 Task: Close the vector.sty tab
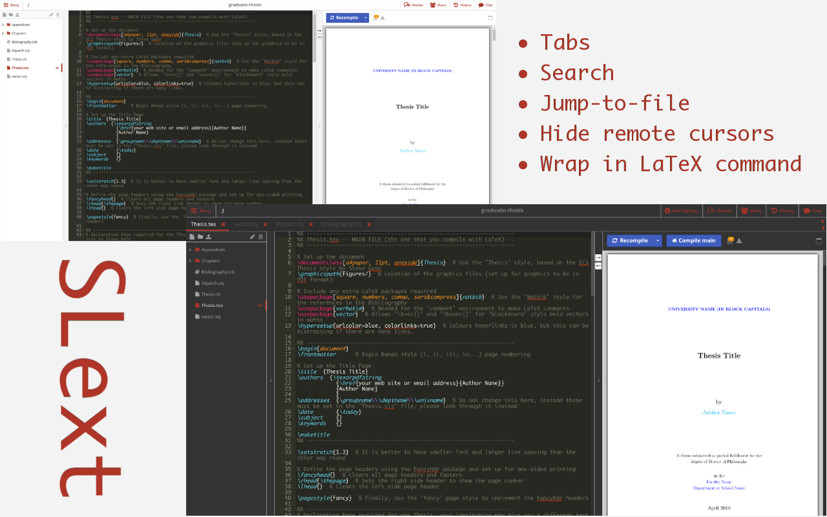(x=265, y=224)
